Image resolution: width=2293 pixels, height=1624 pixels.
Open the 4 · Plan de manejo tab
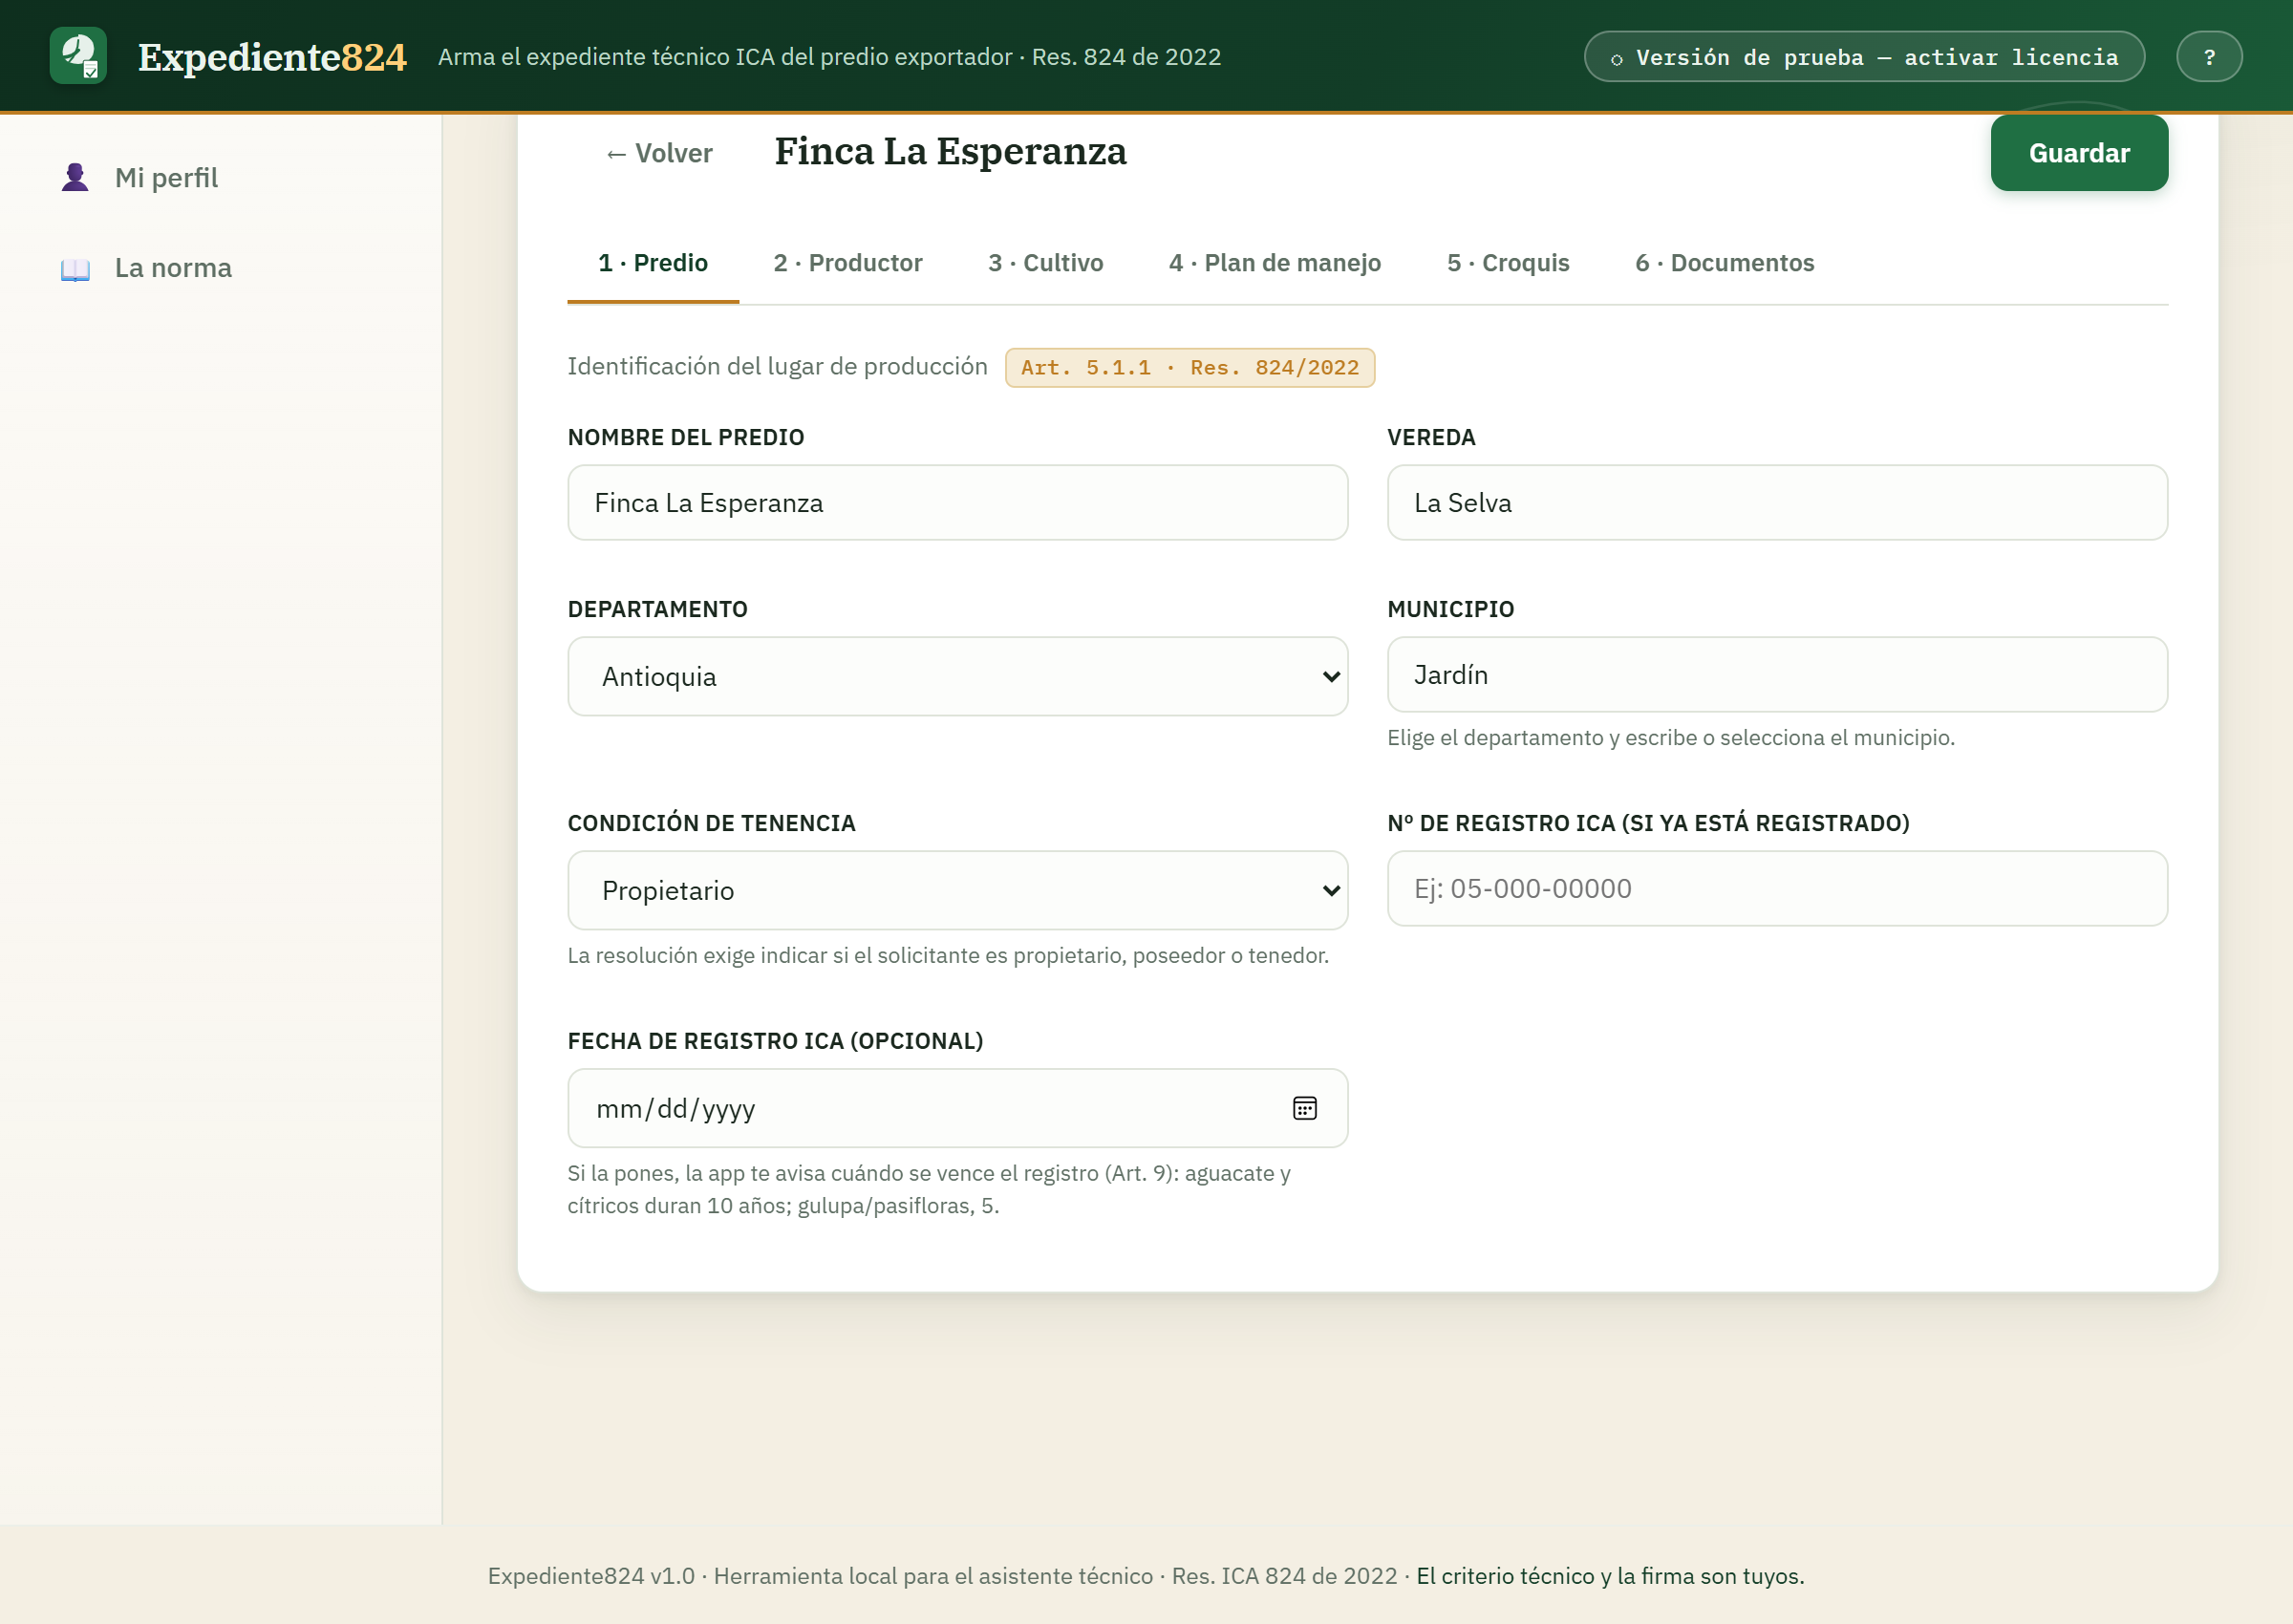click(x=1274, y=263)
